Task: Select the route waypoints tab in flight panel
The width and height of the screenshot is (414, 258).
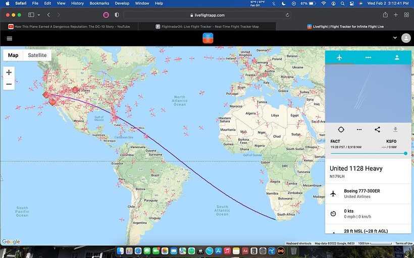Action: click(x=368, y=57)
